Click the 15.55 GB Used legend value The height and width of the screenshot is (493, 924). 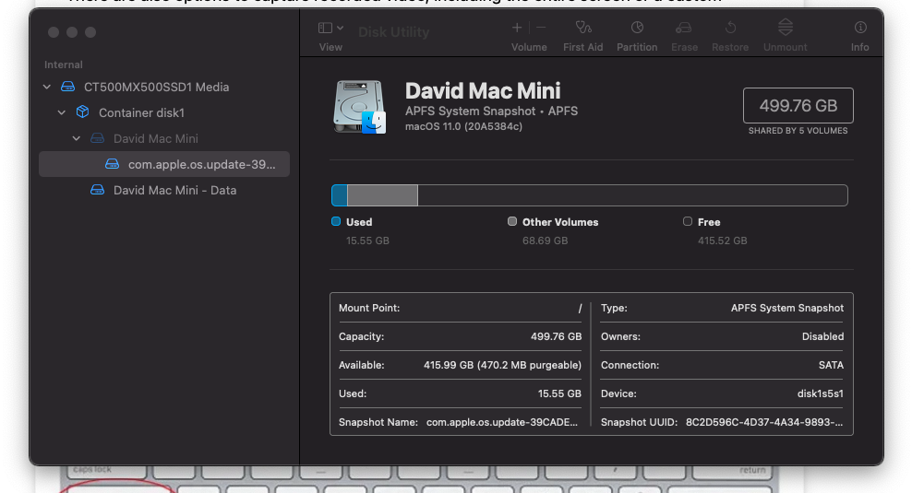click(367, 241)
